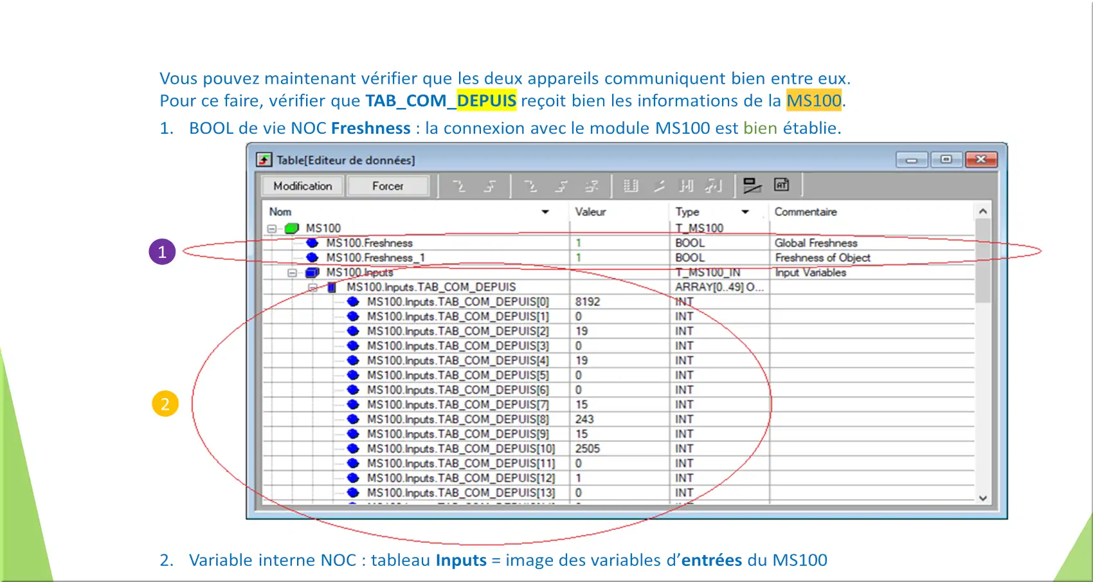Select MS100.Inputs.TAB_COM_DEPUIS[6] row
This screenshot has height=582, width=1093.
(x=619, y=390)
